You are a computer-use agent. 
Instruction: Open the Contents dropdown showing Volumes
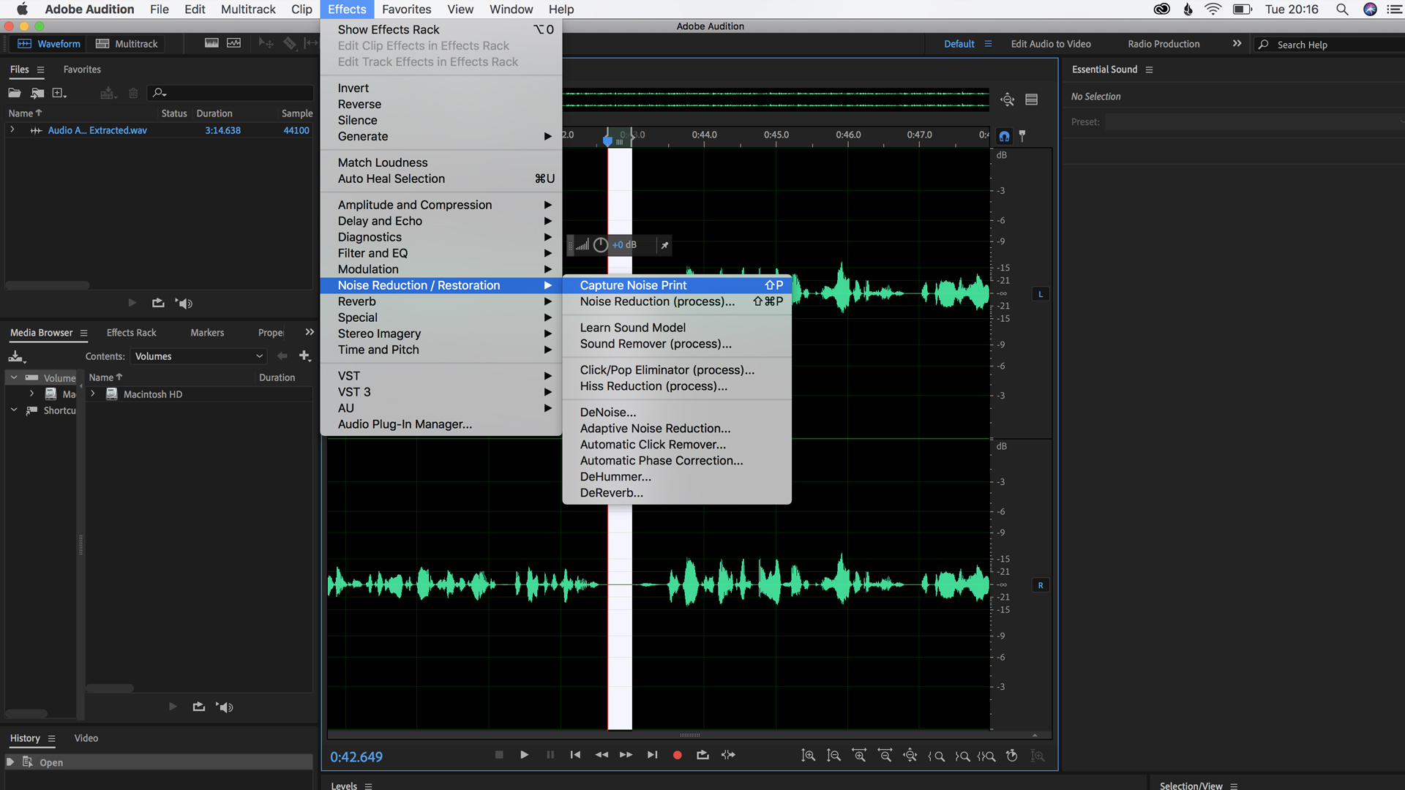coord(198,356)
